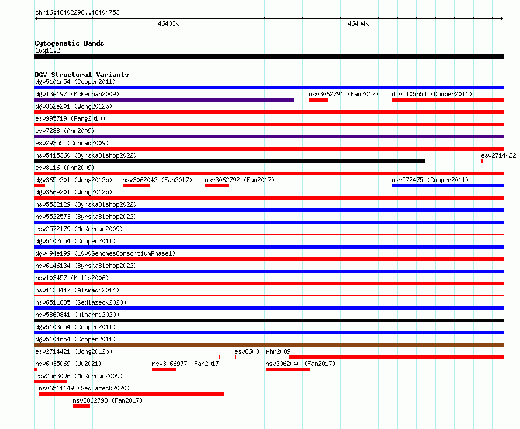This screenshot has width=520, height=429.
Task: Click the esv2714422 label at right edge
Action: pyautogui.click(x=498, y=155)
